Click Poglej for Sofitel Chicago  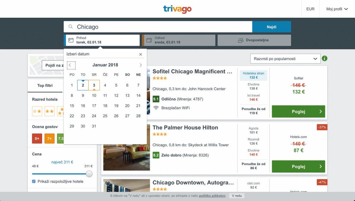click(298, 111)
